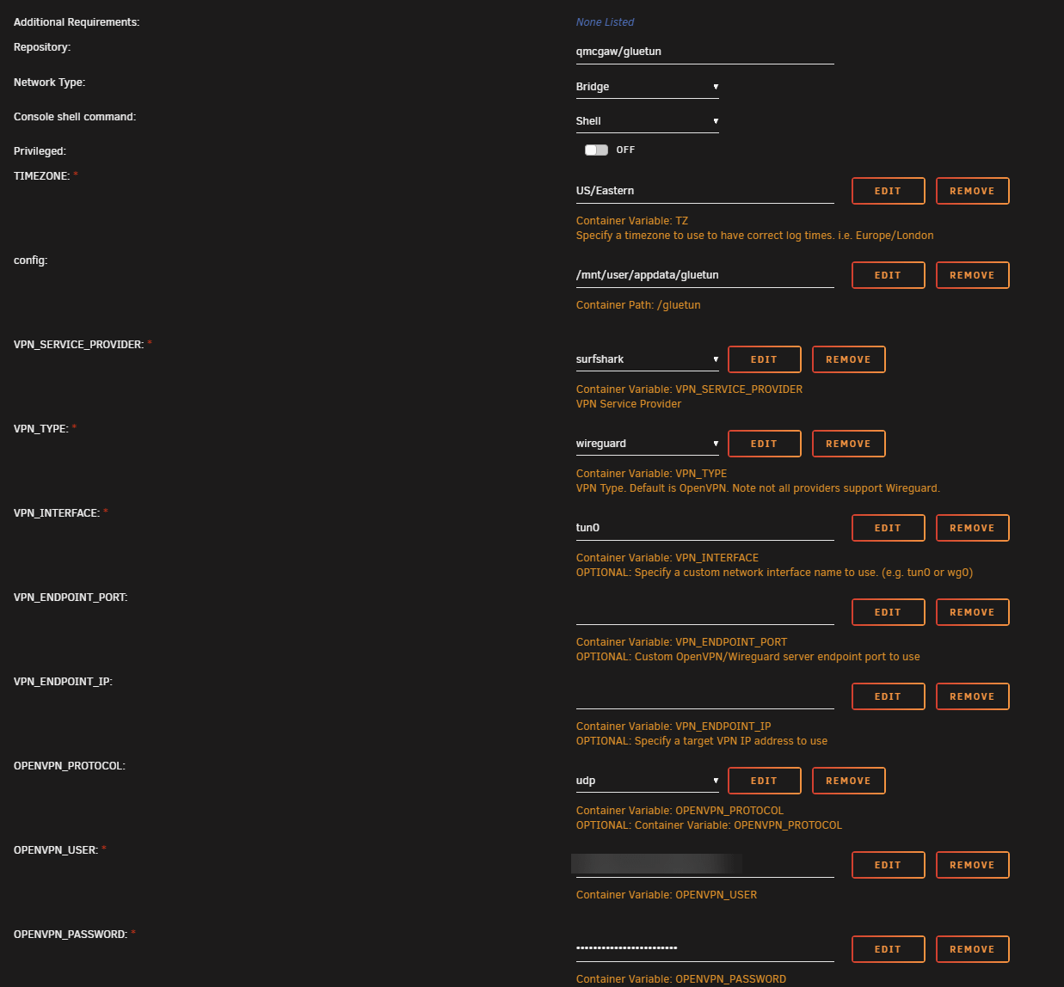
Task: Open the VPN_SERVICE_PROVIDER surfshark dropdown
Action: 647,359
